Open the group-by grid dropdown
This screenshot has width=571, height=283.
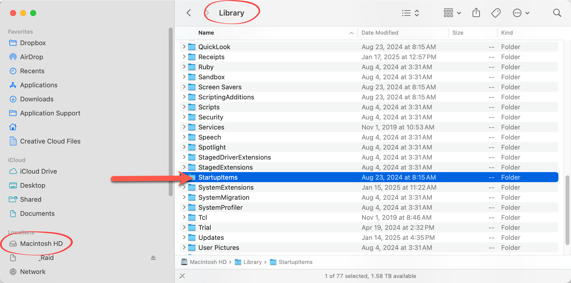click(452, 13)
